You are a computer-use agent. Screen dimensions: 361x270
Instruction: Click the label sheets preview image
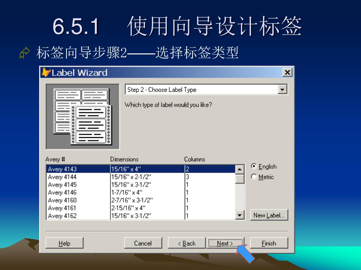[x=82, y=117]
